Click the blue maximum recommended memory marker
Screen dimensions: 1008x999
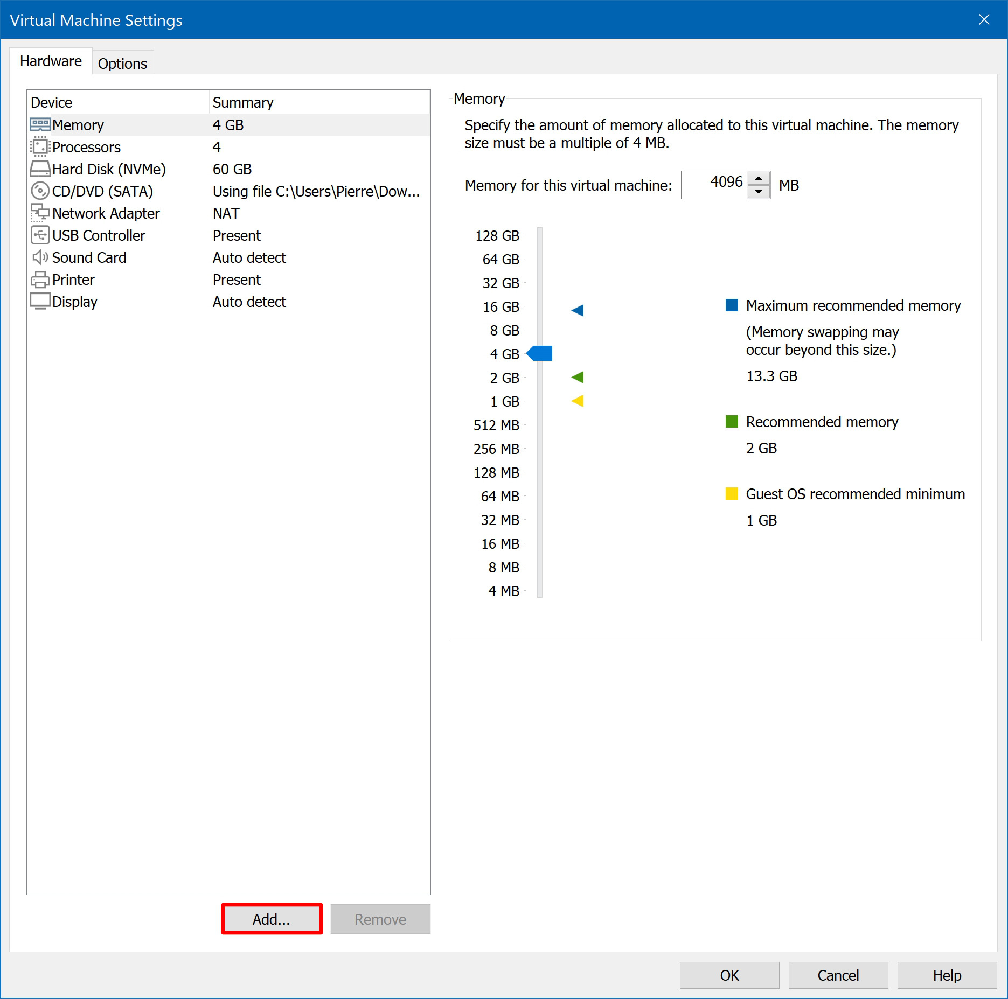pyautogui.click(x=578, y=310)
